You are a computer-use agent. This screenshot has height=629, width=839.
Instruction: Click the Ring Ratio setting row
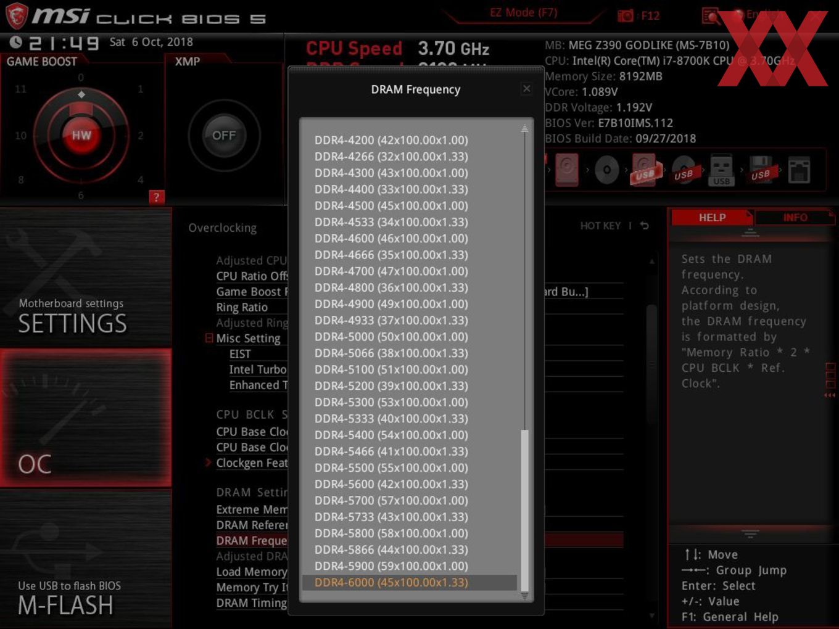tap(251, 307)
